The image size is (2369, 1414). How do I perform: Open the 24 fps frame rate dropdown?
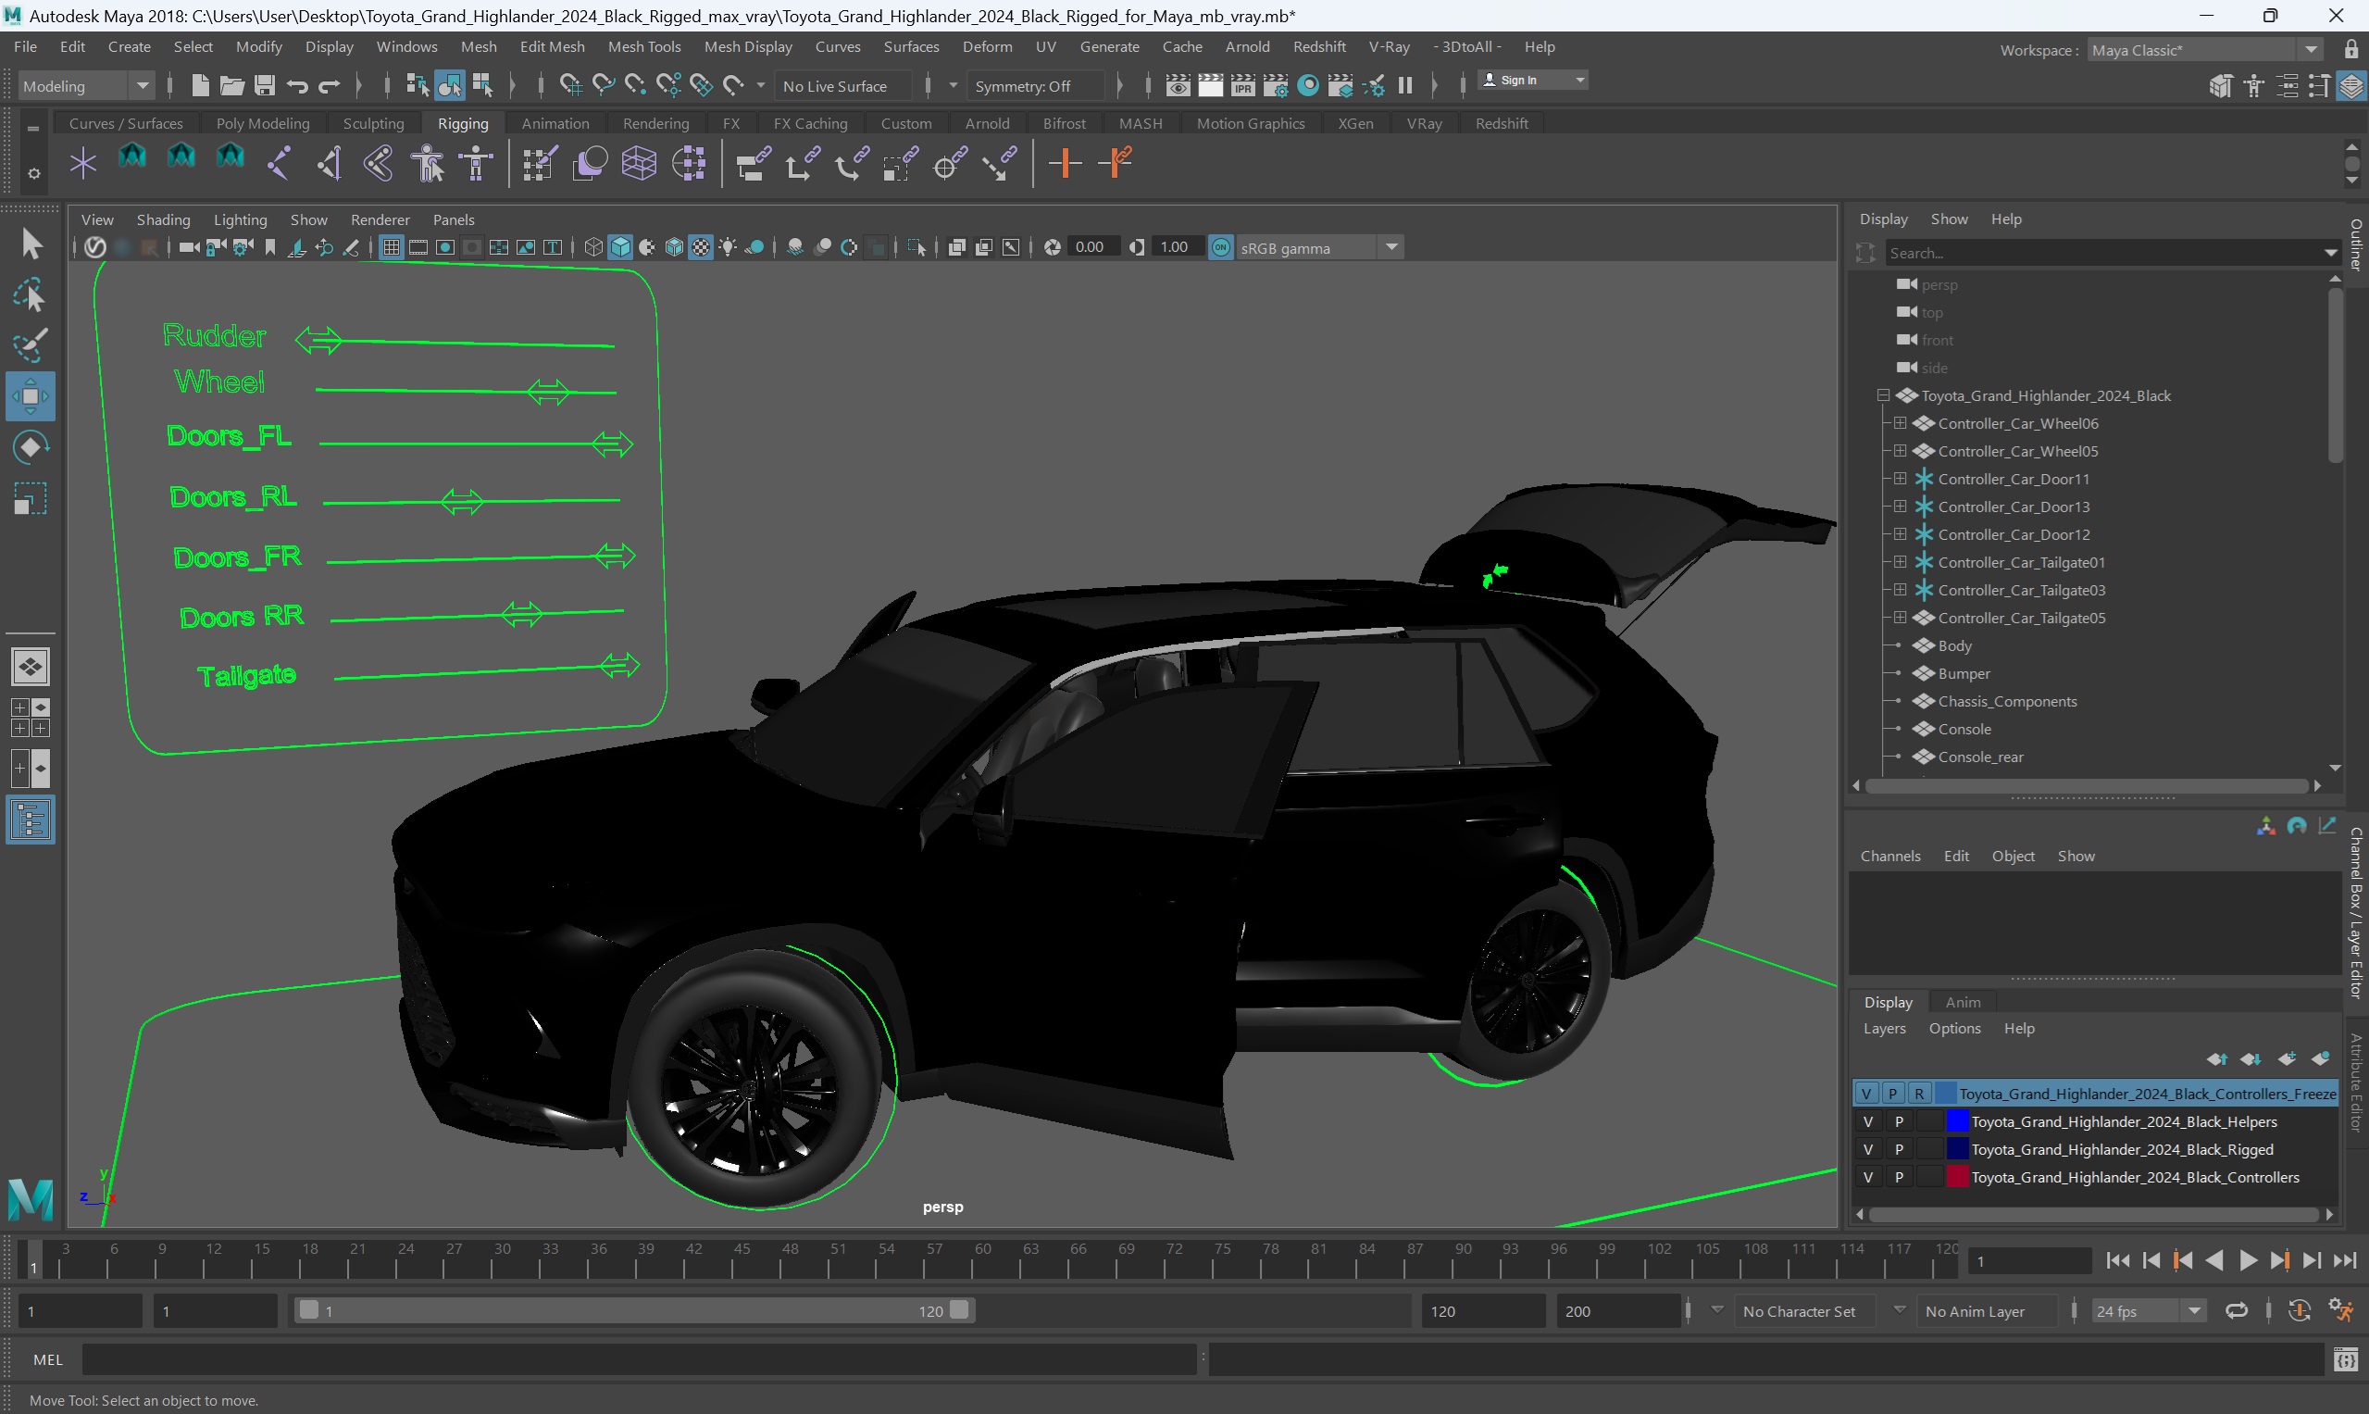pyautogui.click(x=2148, y=1311)
